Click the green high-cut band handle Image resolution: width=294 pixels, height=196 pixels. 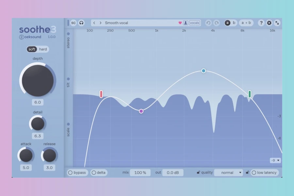[250, 94]
